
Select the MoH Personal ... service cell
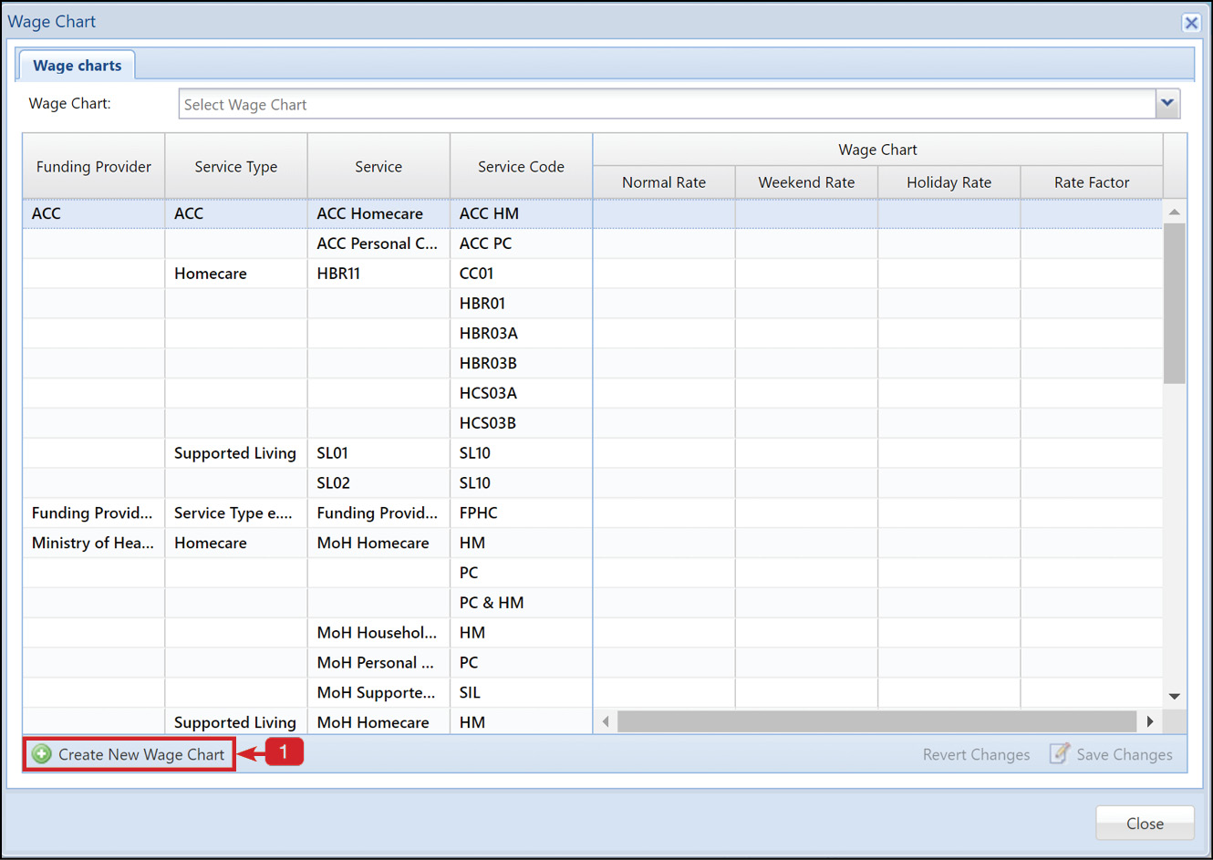(378, 663)
